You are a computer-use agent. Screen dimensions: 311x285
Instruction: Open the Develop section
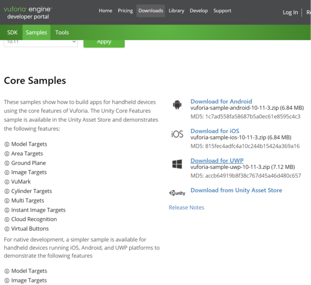click(x=199, y=11)
